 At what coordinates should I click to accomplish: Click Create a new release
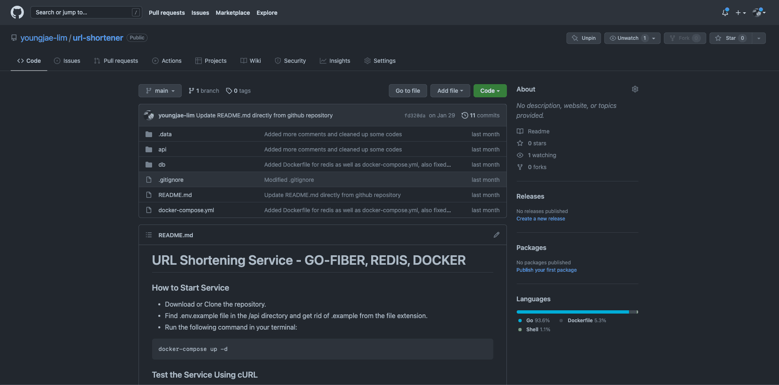(541, 219)
